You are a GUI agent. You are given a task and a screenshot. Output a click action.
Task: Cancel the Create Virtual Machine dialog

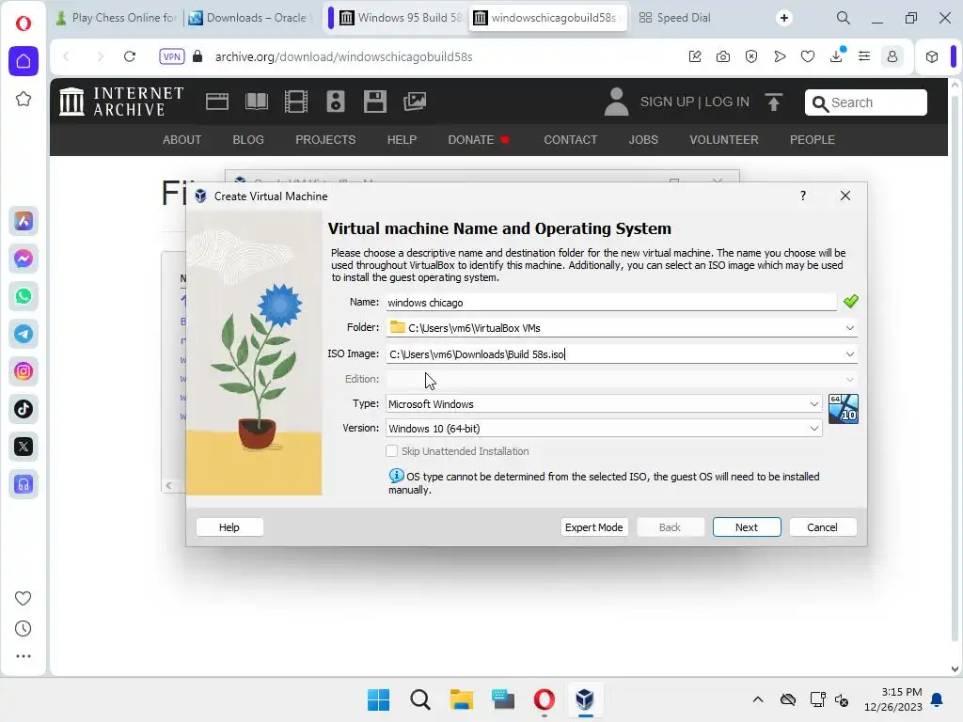pos(822,527)
